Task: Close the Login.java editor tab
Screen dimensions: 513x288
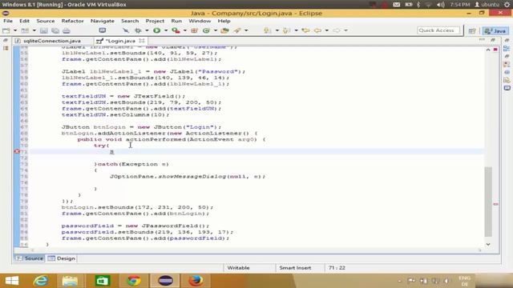Action: point(142,41)
